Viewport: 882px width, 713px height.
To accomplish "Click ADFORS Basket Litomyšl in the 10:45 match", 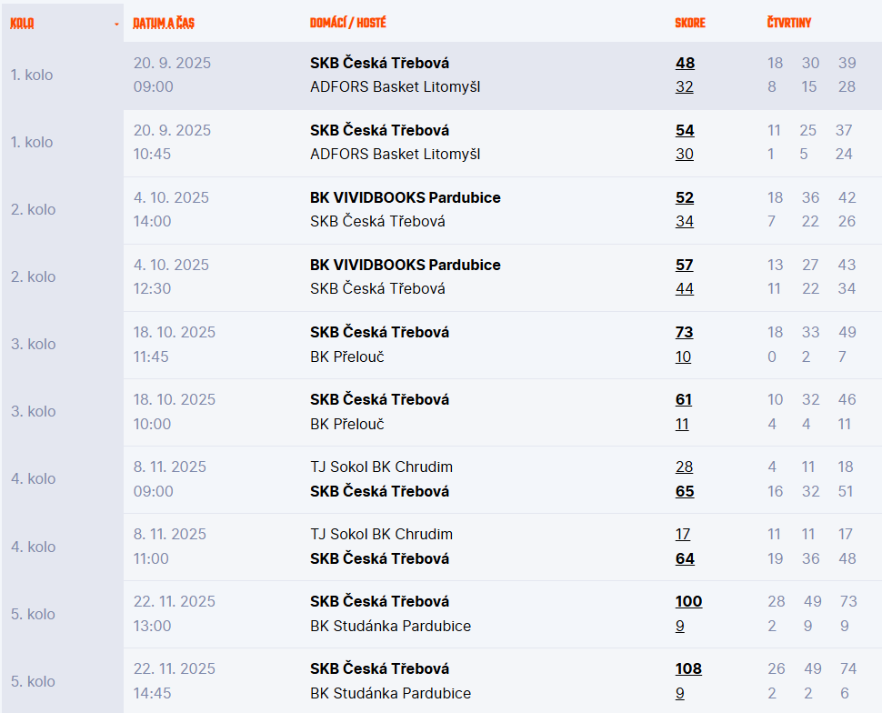I will point(395,154).
